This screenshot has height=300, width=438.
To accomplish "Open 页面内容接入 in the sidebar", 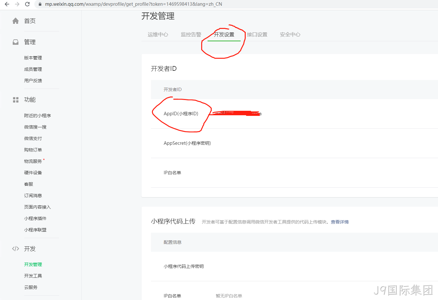I will [38, 207].
